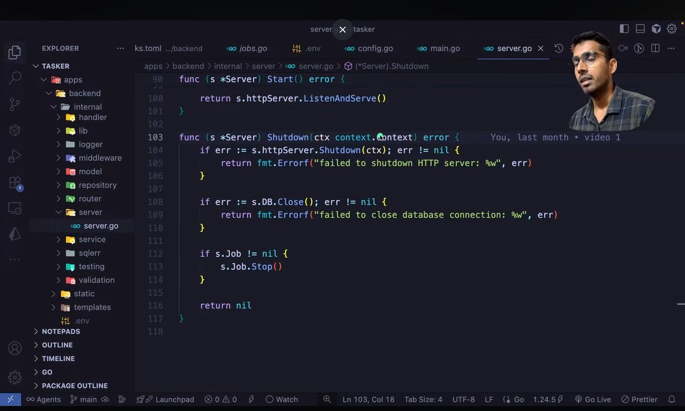The width and height of the screenshot is (685, 411).
Task: Select the Source Control icon
Action: (14, 103)
